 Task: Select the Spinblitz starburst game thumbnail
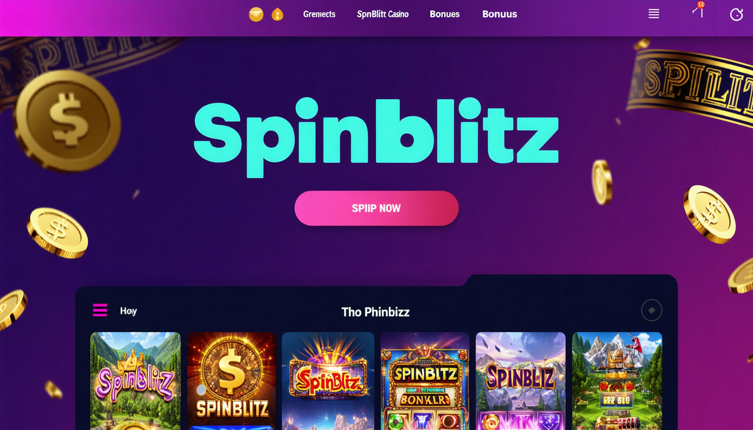pyautogui.click(x=328, y=381)
